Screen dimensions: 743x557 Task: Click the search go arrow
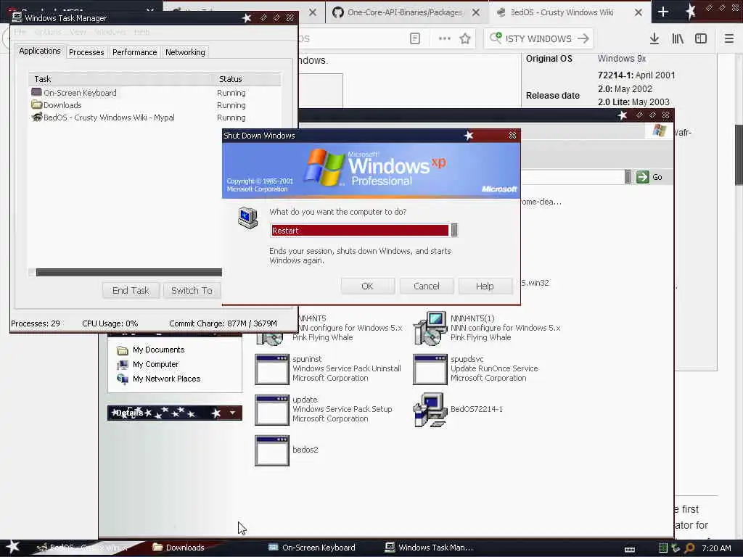pos(583,38)
